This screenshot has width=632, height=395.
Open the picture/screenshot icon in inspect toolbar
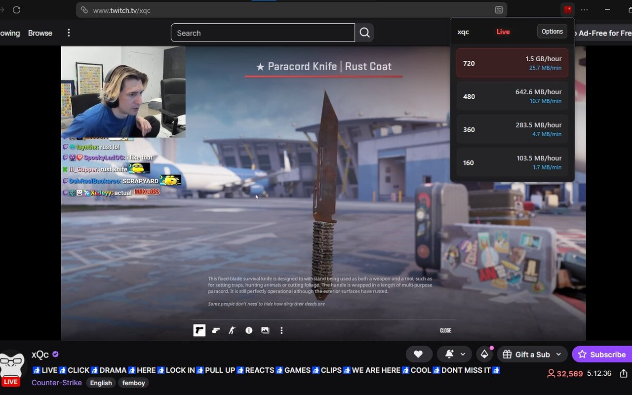click(x=265, y=330)
